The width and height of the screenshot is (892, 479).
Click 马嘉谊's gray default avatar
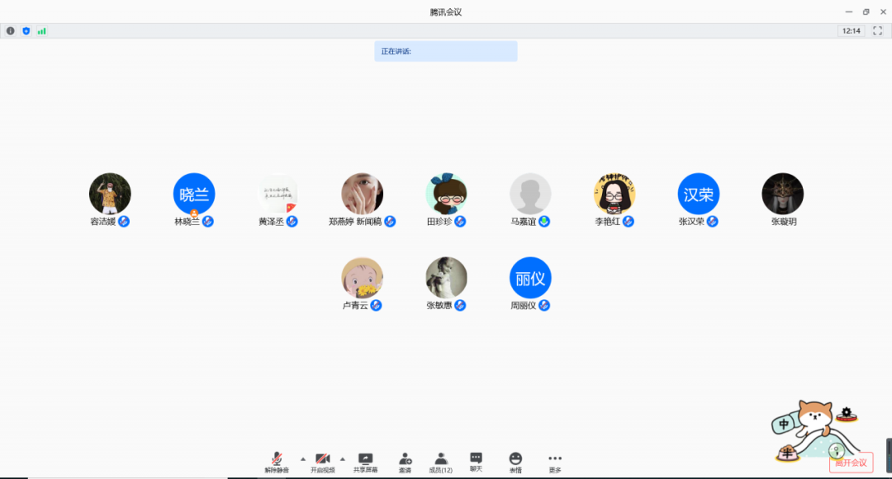click(530, 194)
